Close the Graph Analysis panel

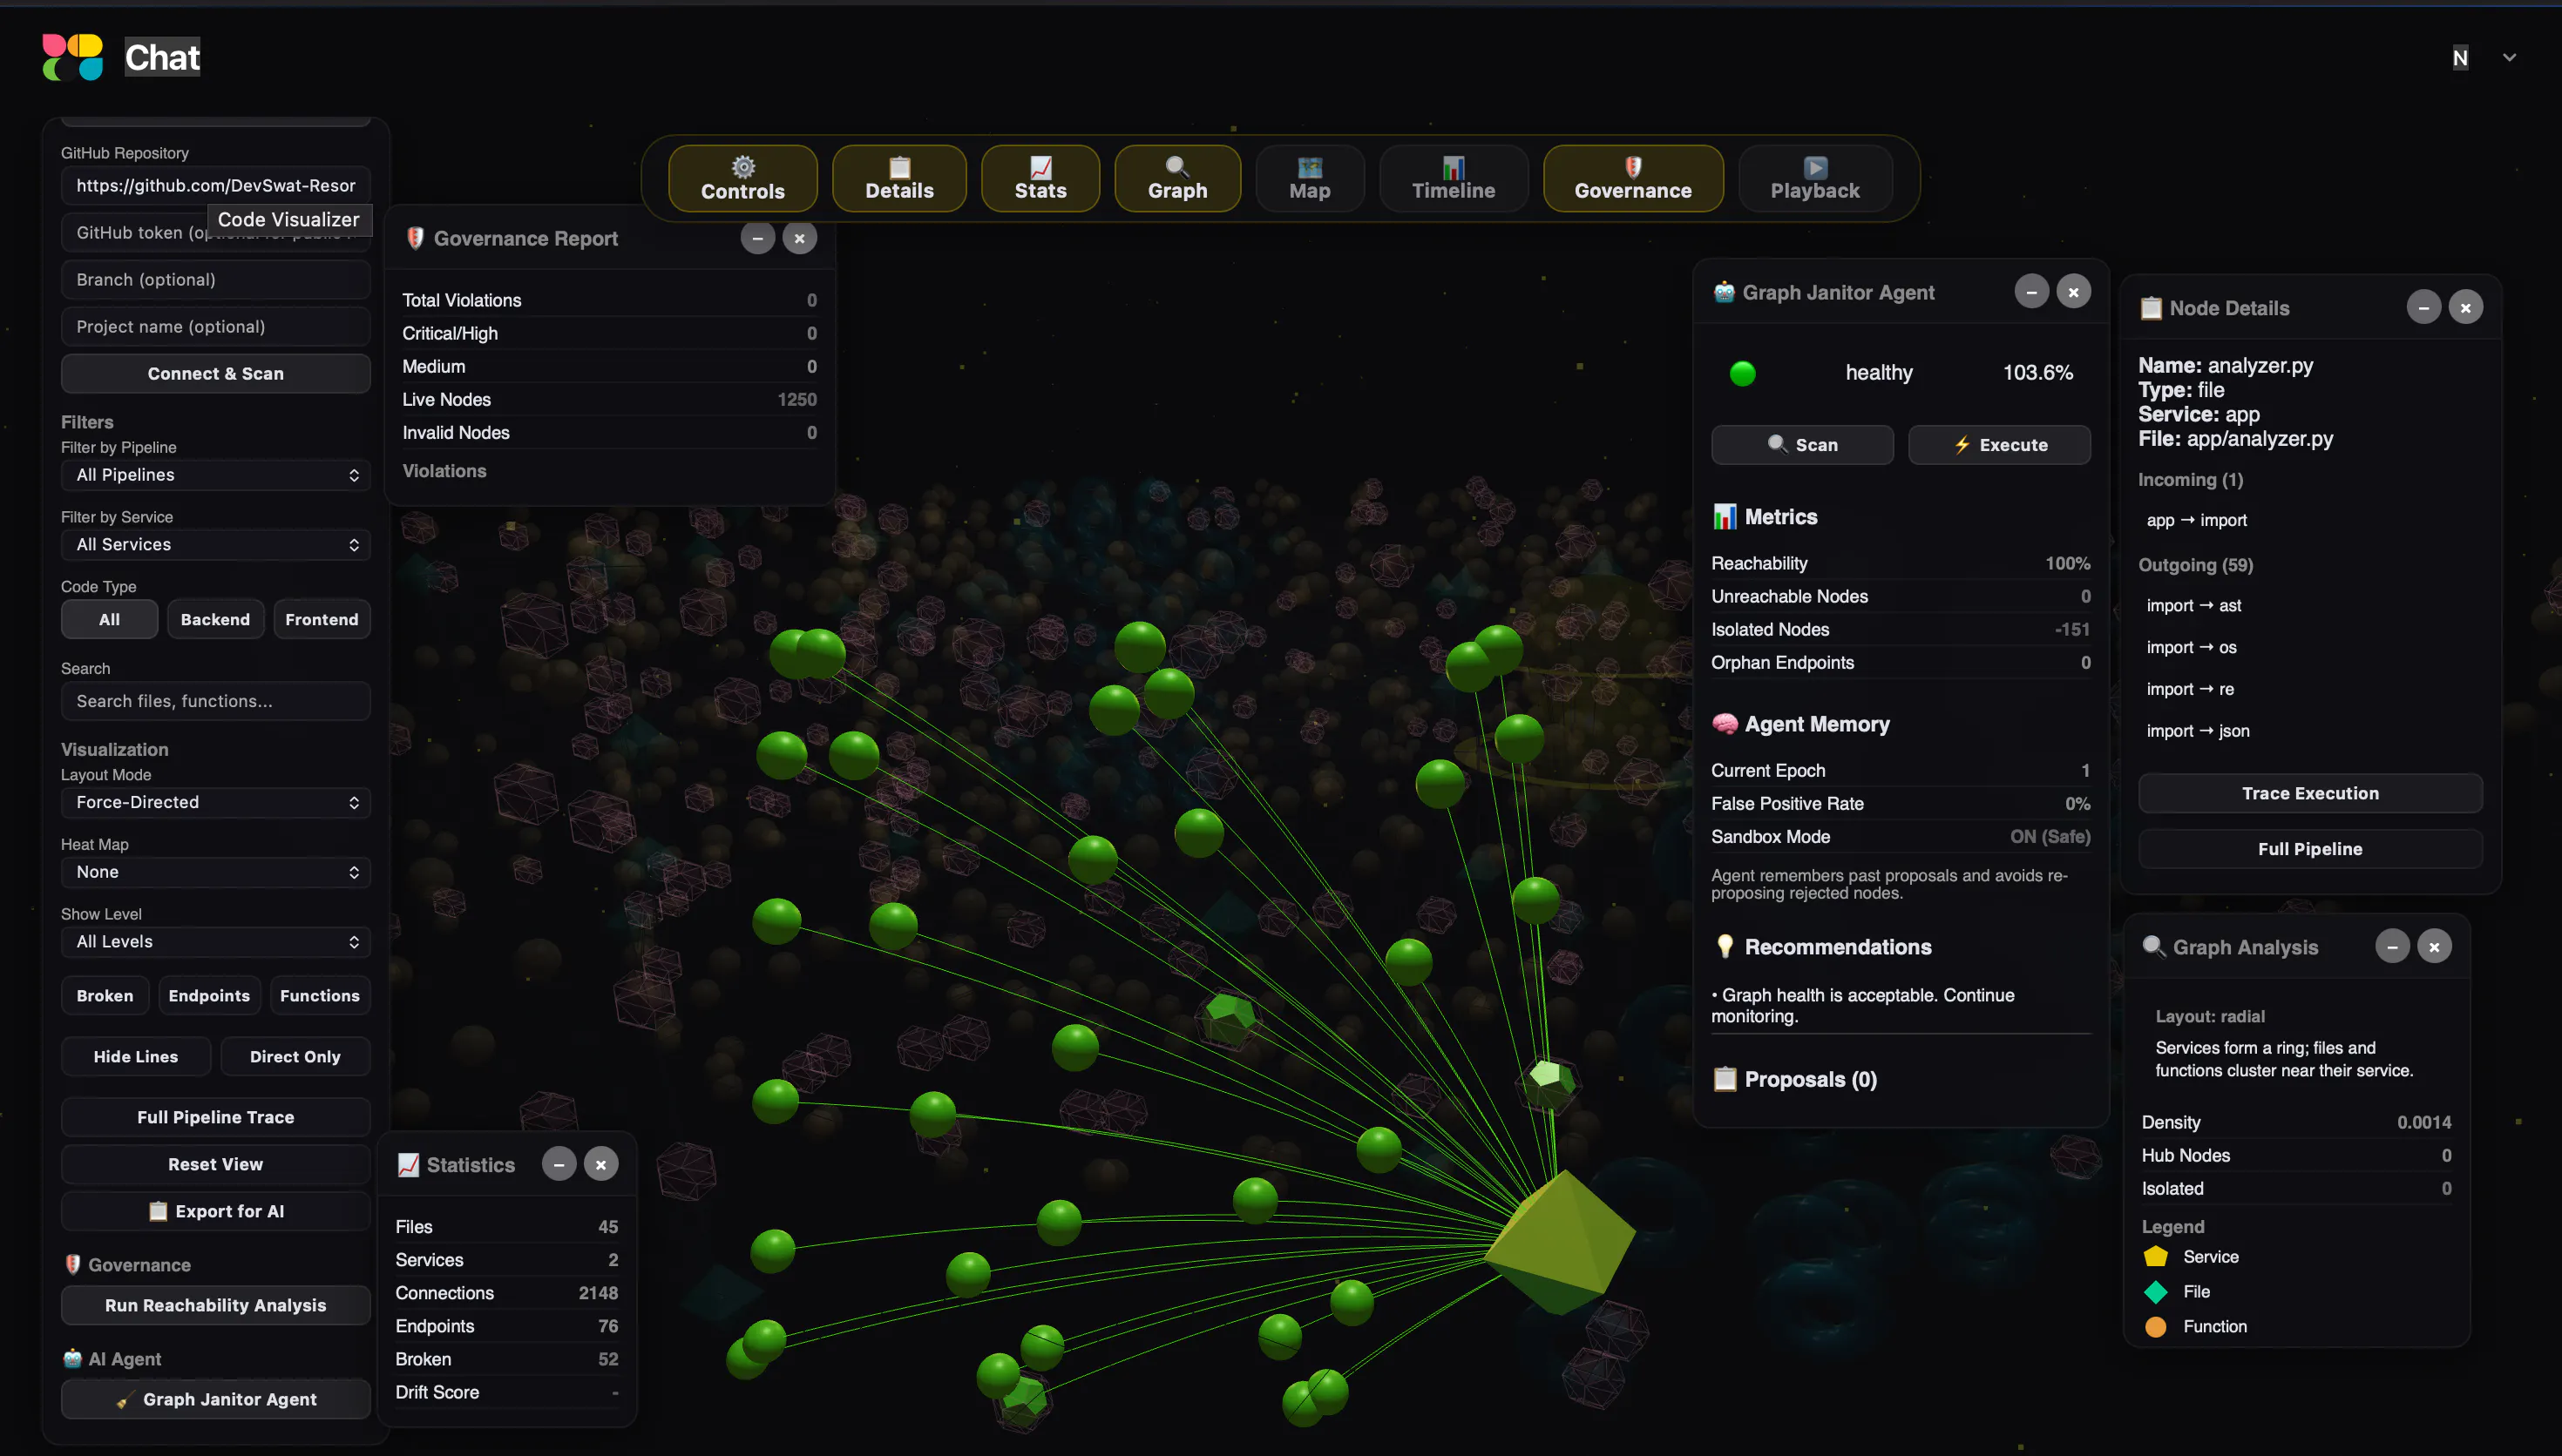tap(2434, 947)
